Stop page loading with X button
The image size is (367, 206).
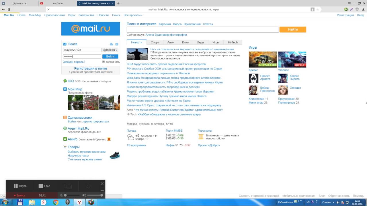tap(48, 9)
